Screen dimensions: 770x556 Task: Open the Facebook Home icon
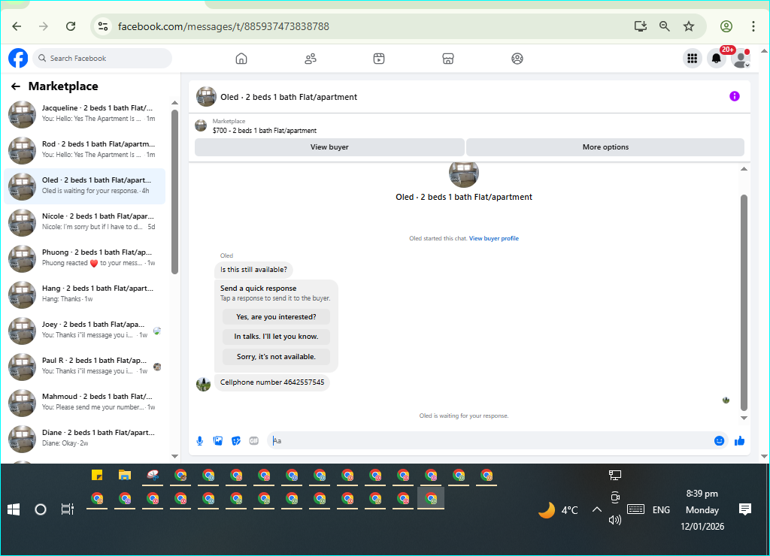(x=241, y=59)
